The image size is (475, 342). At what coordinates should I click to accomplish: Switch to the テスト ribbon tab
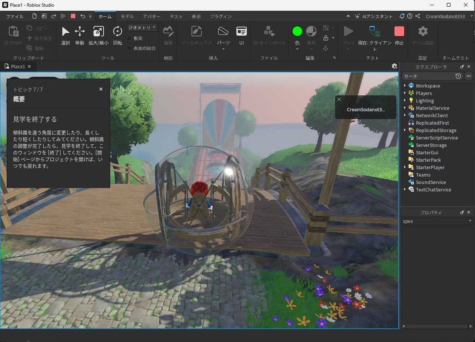tap(176, 16)
